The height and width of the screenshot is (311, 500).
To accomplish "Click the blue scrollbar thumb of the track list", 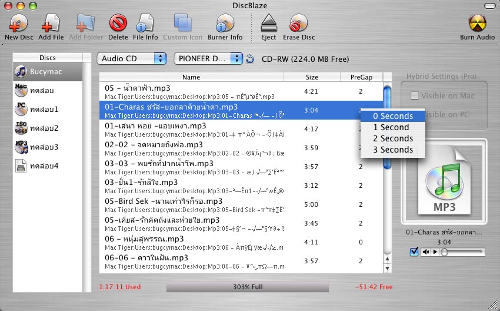I will click(x=387, y=127).
